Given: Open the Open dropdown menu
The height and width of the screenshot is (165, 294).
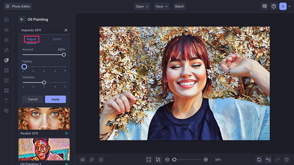Looking at the screenshot, I should tap(142, 6).
